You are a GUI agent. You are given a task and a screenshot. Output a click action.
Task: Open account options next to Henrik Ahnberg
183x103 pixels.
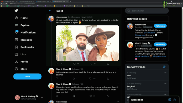pyautogui.click(x=42, y=98)
